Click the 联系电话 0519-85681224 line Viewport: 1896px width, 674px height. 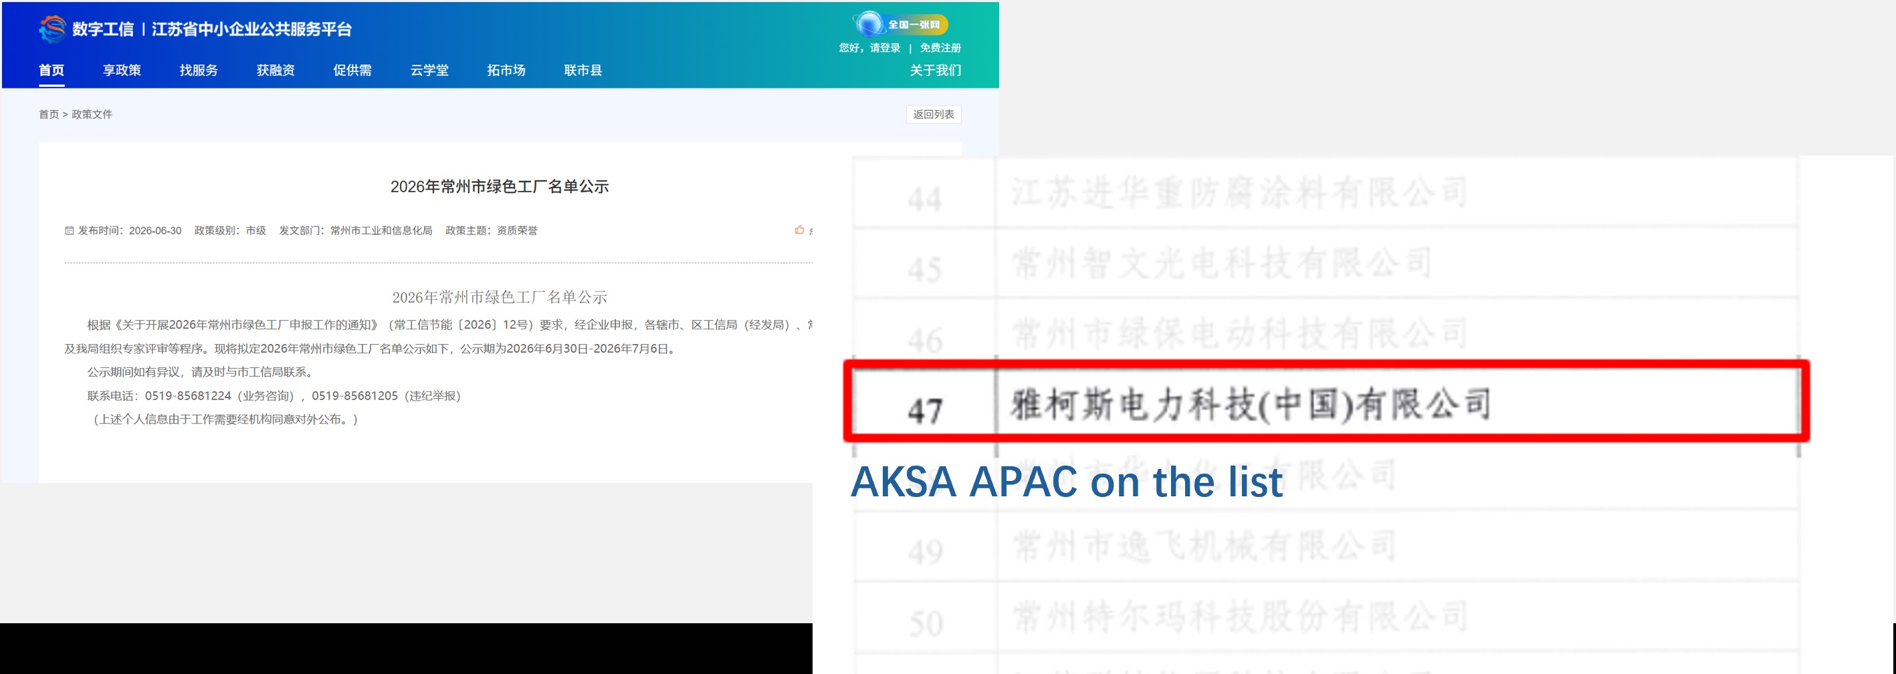[x=274, y=395]
